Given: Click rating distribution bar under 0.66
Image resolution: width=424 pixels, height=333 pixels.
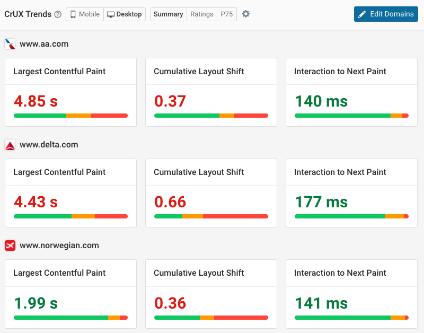Looking at the screenshot, I should (211, 216).
